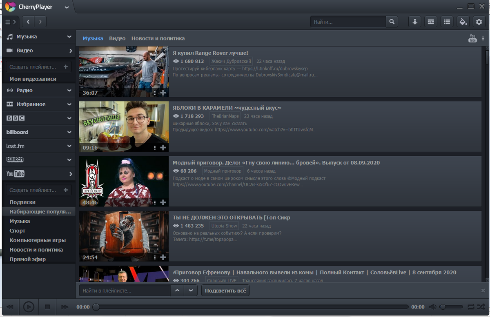This screenshot has height=317, width=490.
Task: Open channel TheBrianMaps
Action: tap(225, 116)
